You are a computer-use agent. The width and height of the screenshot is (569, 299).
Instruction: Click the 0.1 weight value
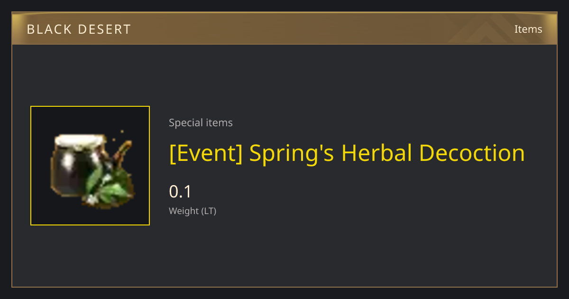click(x=180, y=192)
